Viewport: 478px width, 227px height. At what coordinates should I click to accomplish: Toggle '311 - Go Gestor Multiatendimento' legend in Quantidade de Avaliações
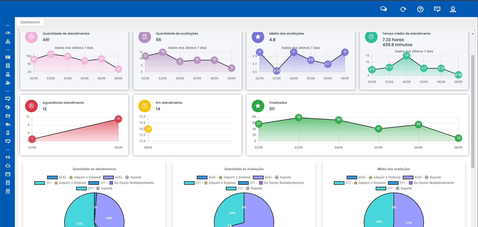(271, 183)
